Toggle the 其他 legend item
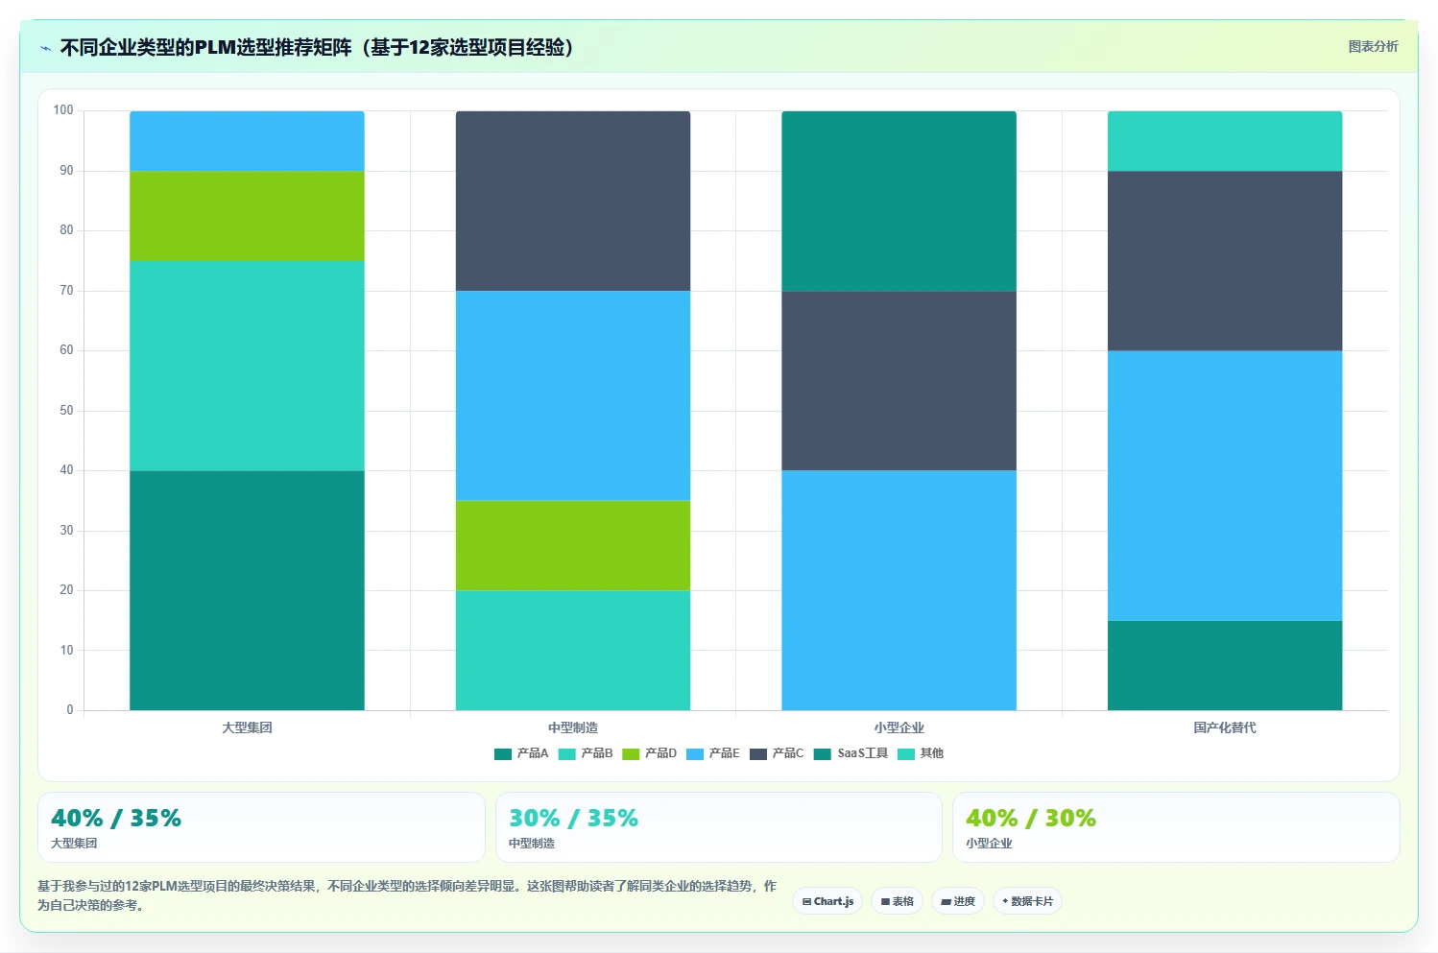Viewport: 1438px width, 953px height. coord(921,753)
